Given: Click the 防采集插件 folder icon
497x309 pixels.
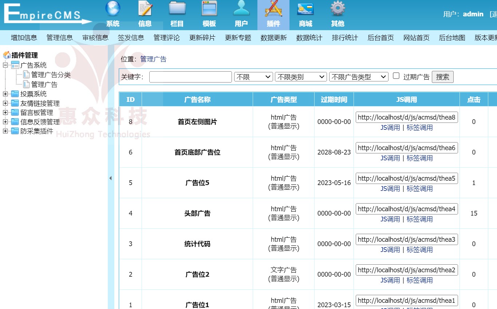Looking at the screenshot, I should tap(15, 131).
